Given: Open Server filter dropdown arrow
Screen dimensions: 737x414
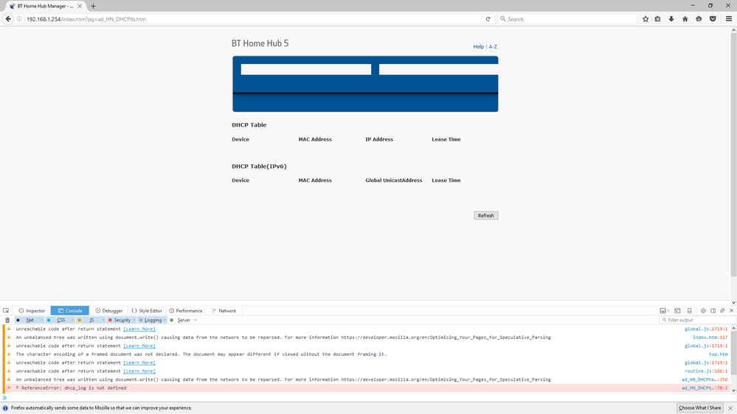Looking at the screenshot, I should [x=196, y=320].
